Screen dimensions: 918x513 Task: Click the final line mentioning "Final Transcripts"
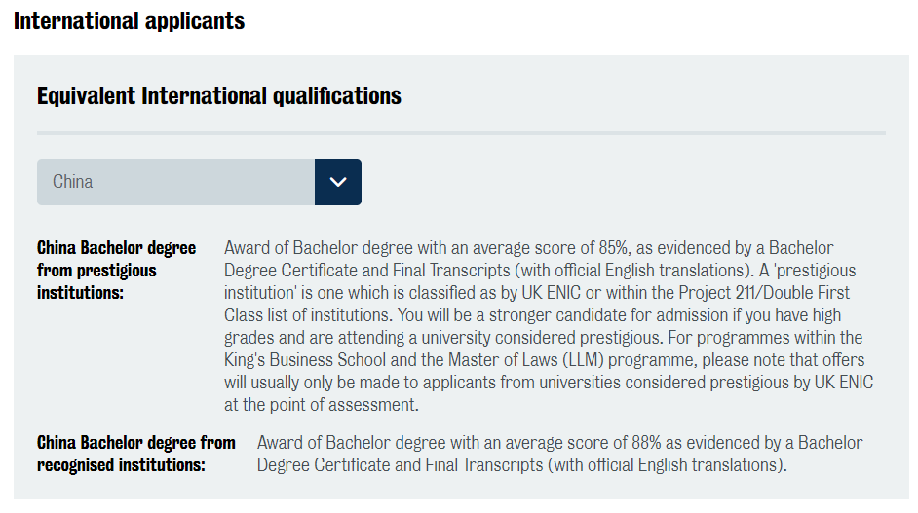coord(522,465)
